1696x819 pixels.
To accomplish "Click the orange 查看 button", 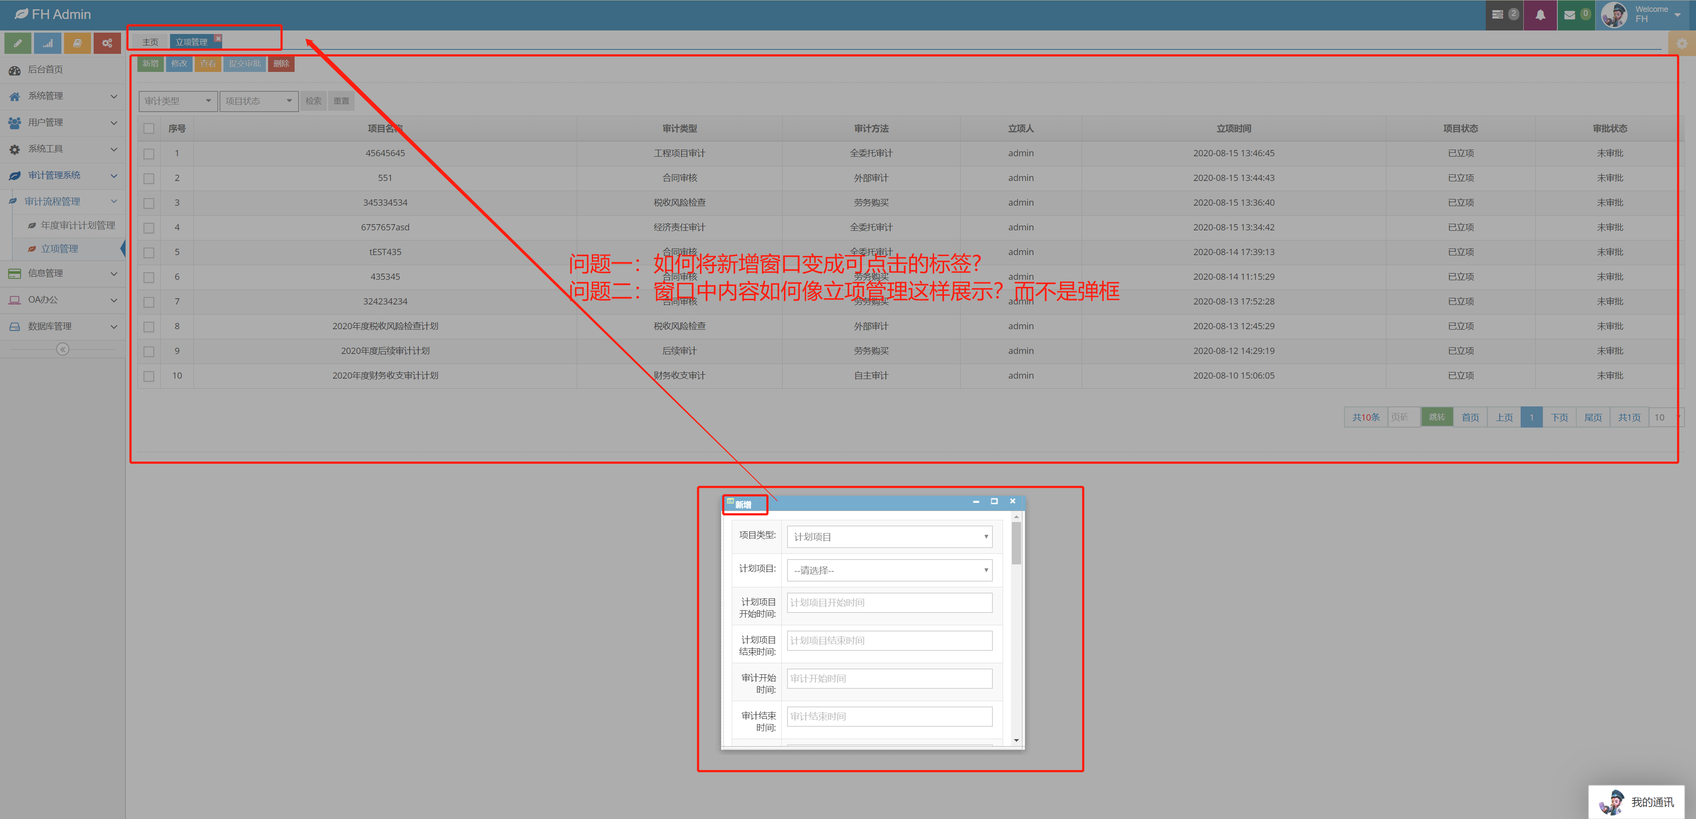I will [208, 64].
